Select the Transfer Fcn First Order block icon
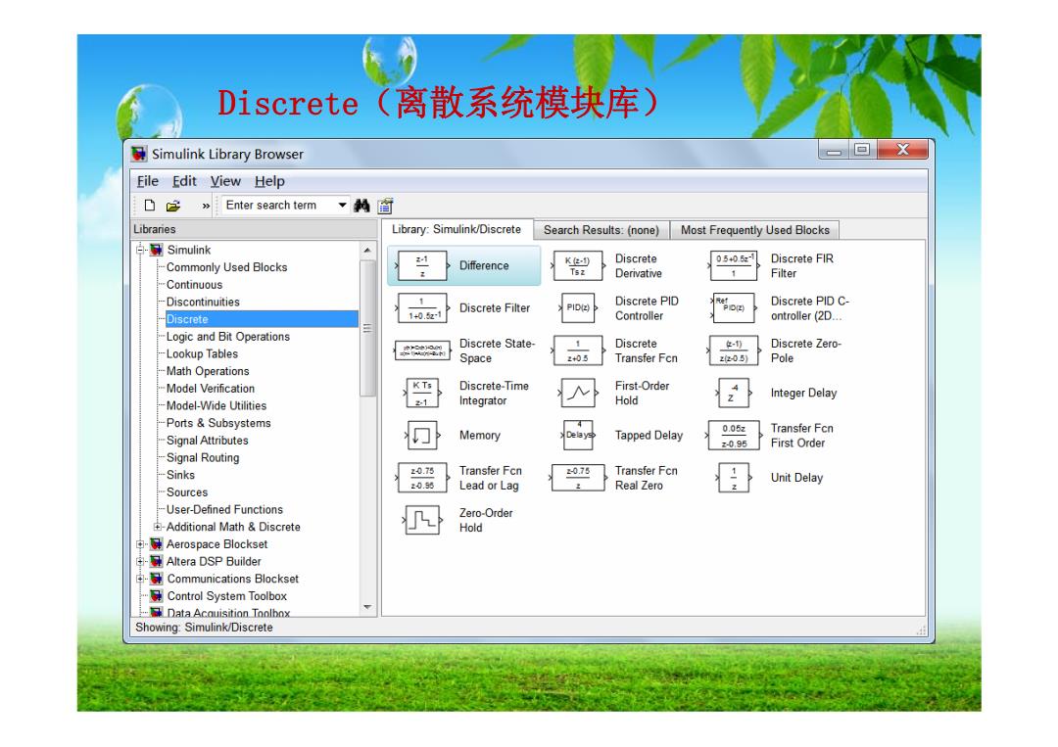 click(734, 436)
